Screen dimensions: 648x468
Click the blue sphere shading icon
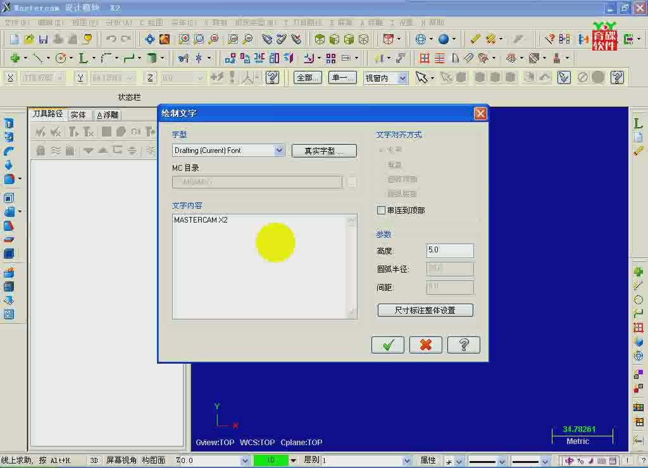(x=444, y=39)
